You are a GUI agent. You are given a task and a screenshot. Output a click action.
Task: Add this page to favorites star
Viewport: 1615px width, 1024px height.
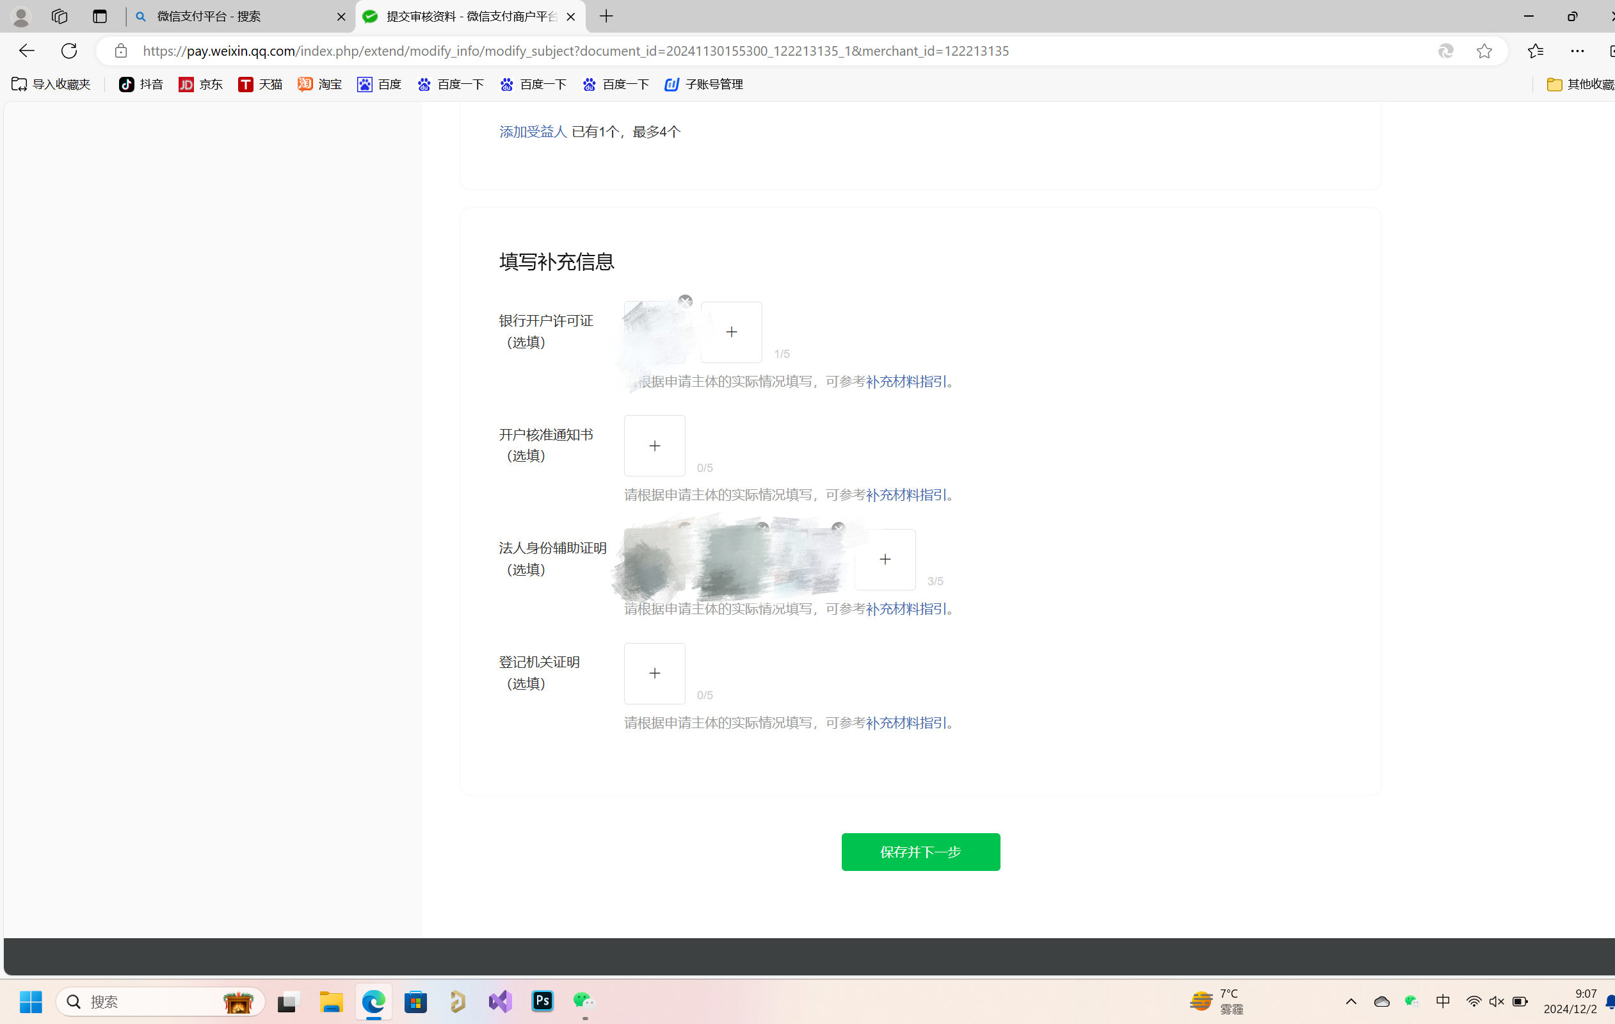(x=1484, y=51)
